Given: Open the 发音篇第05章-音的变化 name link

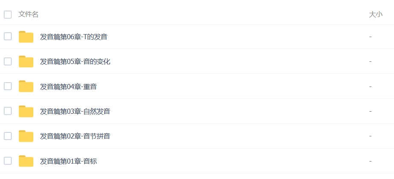Looking at the screenshot, I should (75, 62).
